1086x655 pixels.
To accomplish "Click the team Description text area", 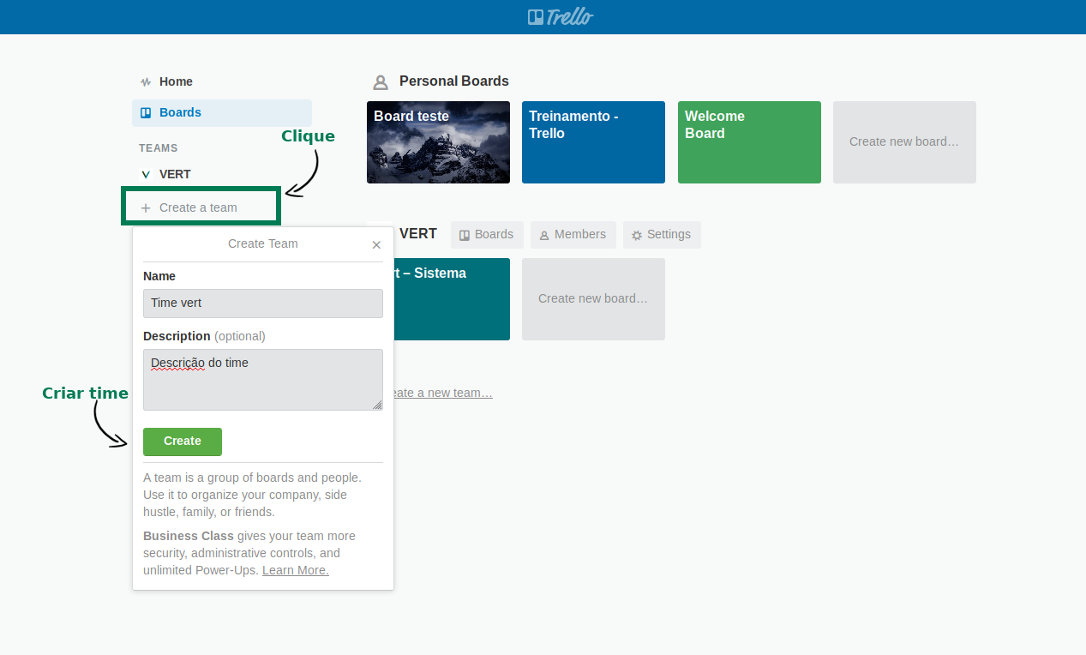I will 263,380.
